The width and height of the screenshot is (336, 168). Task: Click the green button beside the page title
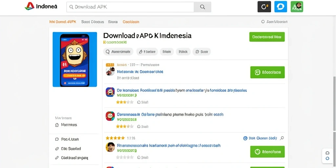tap(267, 37)
